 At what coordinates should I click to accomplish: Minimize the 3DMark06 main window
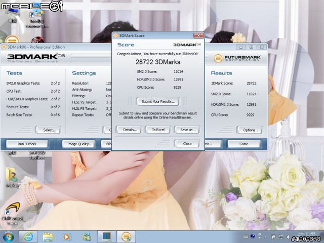click(241, 47)
